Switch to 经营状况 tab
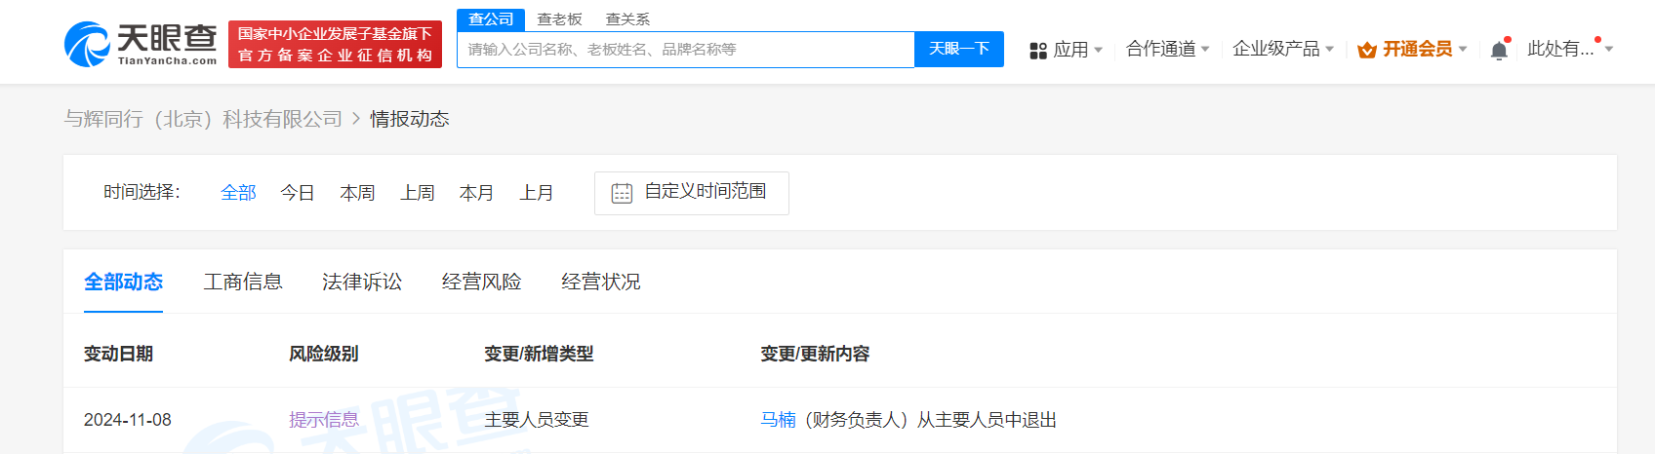The image size is (1655, 454). (x=601, y=282)
